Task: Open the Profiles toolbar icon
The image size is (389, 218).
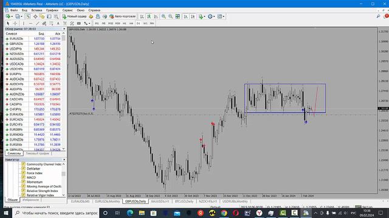Action: coord(18,16)
